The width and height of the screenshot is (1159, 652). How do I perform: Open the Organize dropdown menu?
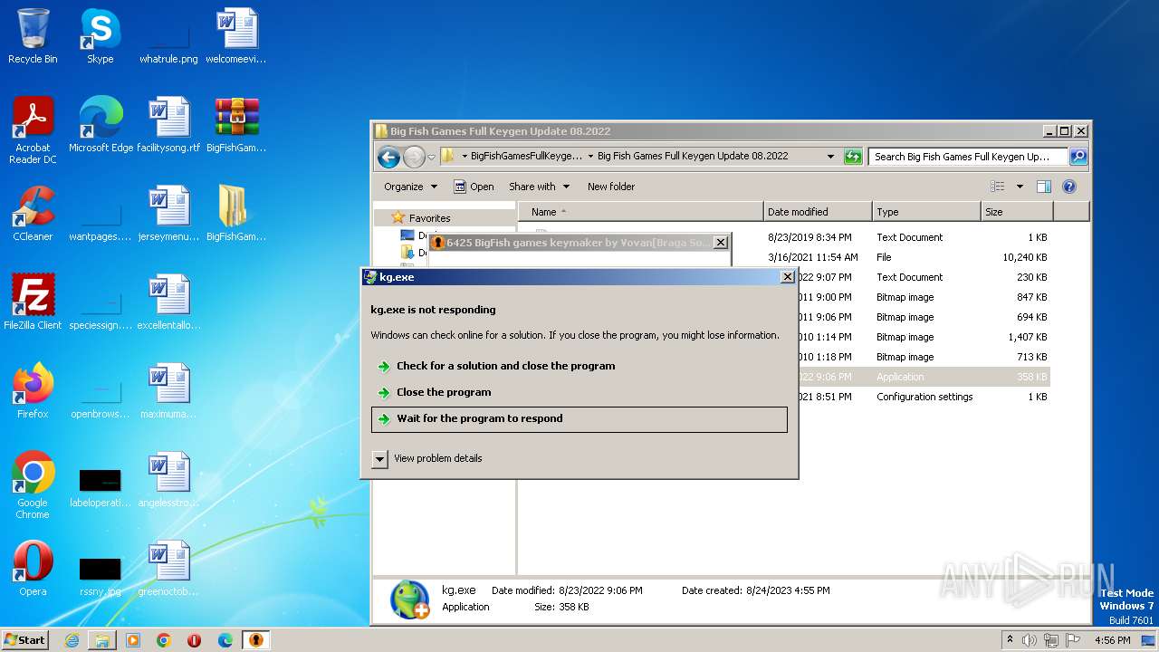pyautogui.click(x=410, y=187)
